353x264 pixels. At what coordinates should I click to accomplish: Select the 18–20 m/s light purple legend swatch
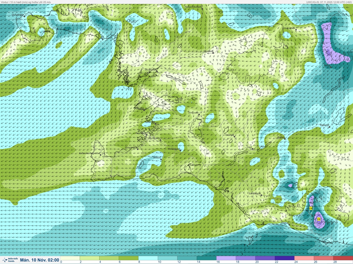[x=245, y=258]
